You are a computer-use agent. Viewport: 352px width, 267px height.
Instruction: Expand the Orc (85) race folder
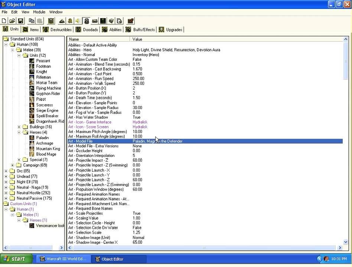pyautogui.click(x=6, y=171)
